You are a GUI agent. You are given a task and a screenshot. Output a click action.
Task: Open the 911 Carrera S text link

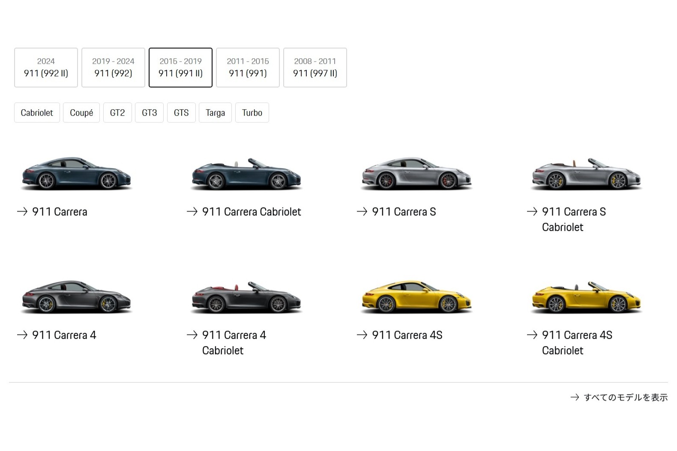point(404,212)
